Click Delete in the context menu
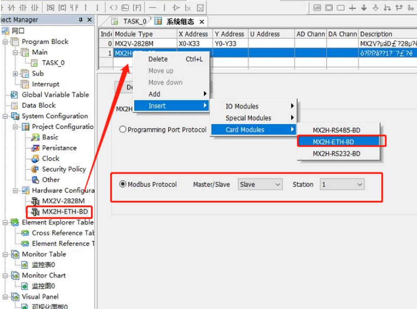417x309 pixels. pos(158,59)
